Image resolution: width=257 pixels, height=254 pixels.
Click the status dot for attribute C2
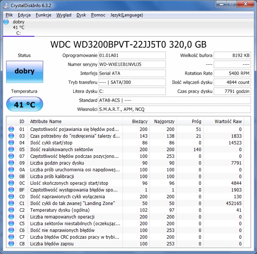click(11, 210)
